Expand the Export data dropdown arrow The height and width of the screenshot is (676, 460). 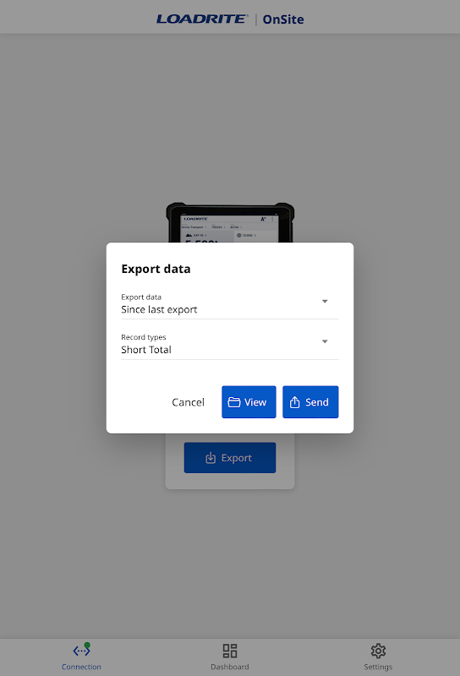click(x=325, y=302)
